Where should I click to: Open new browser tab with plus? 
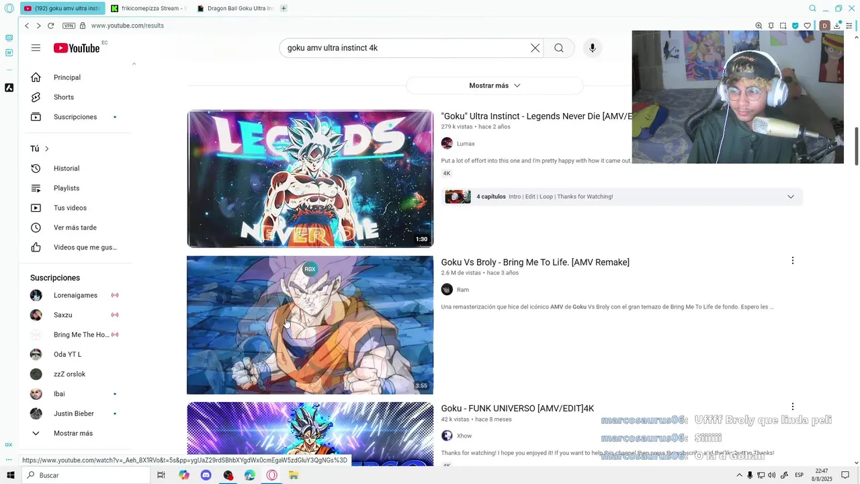[x=284, y=8]
